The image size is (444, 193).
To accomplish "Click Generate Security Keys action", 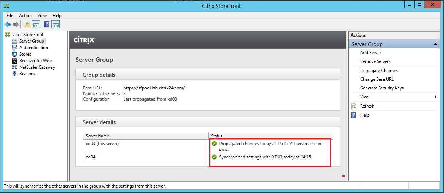I will 382,88.
